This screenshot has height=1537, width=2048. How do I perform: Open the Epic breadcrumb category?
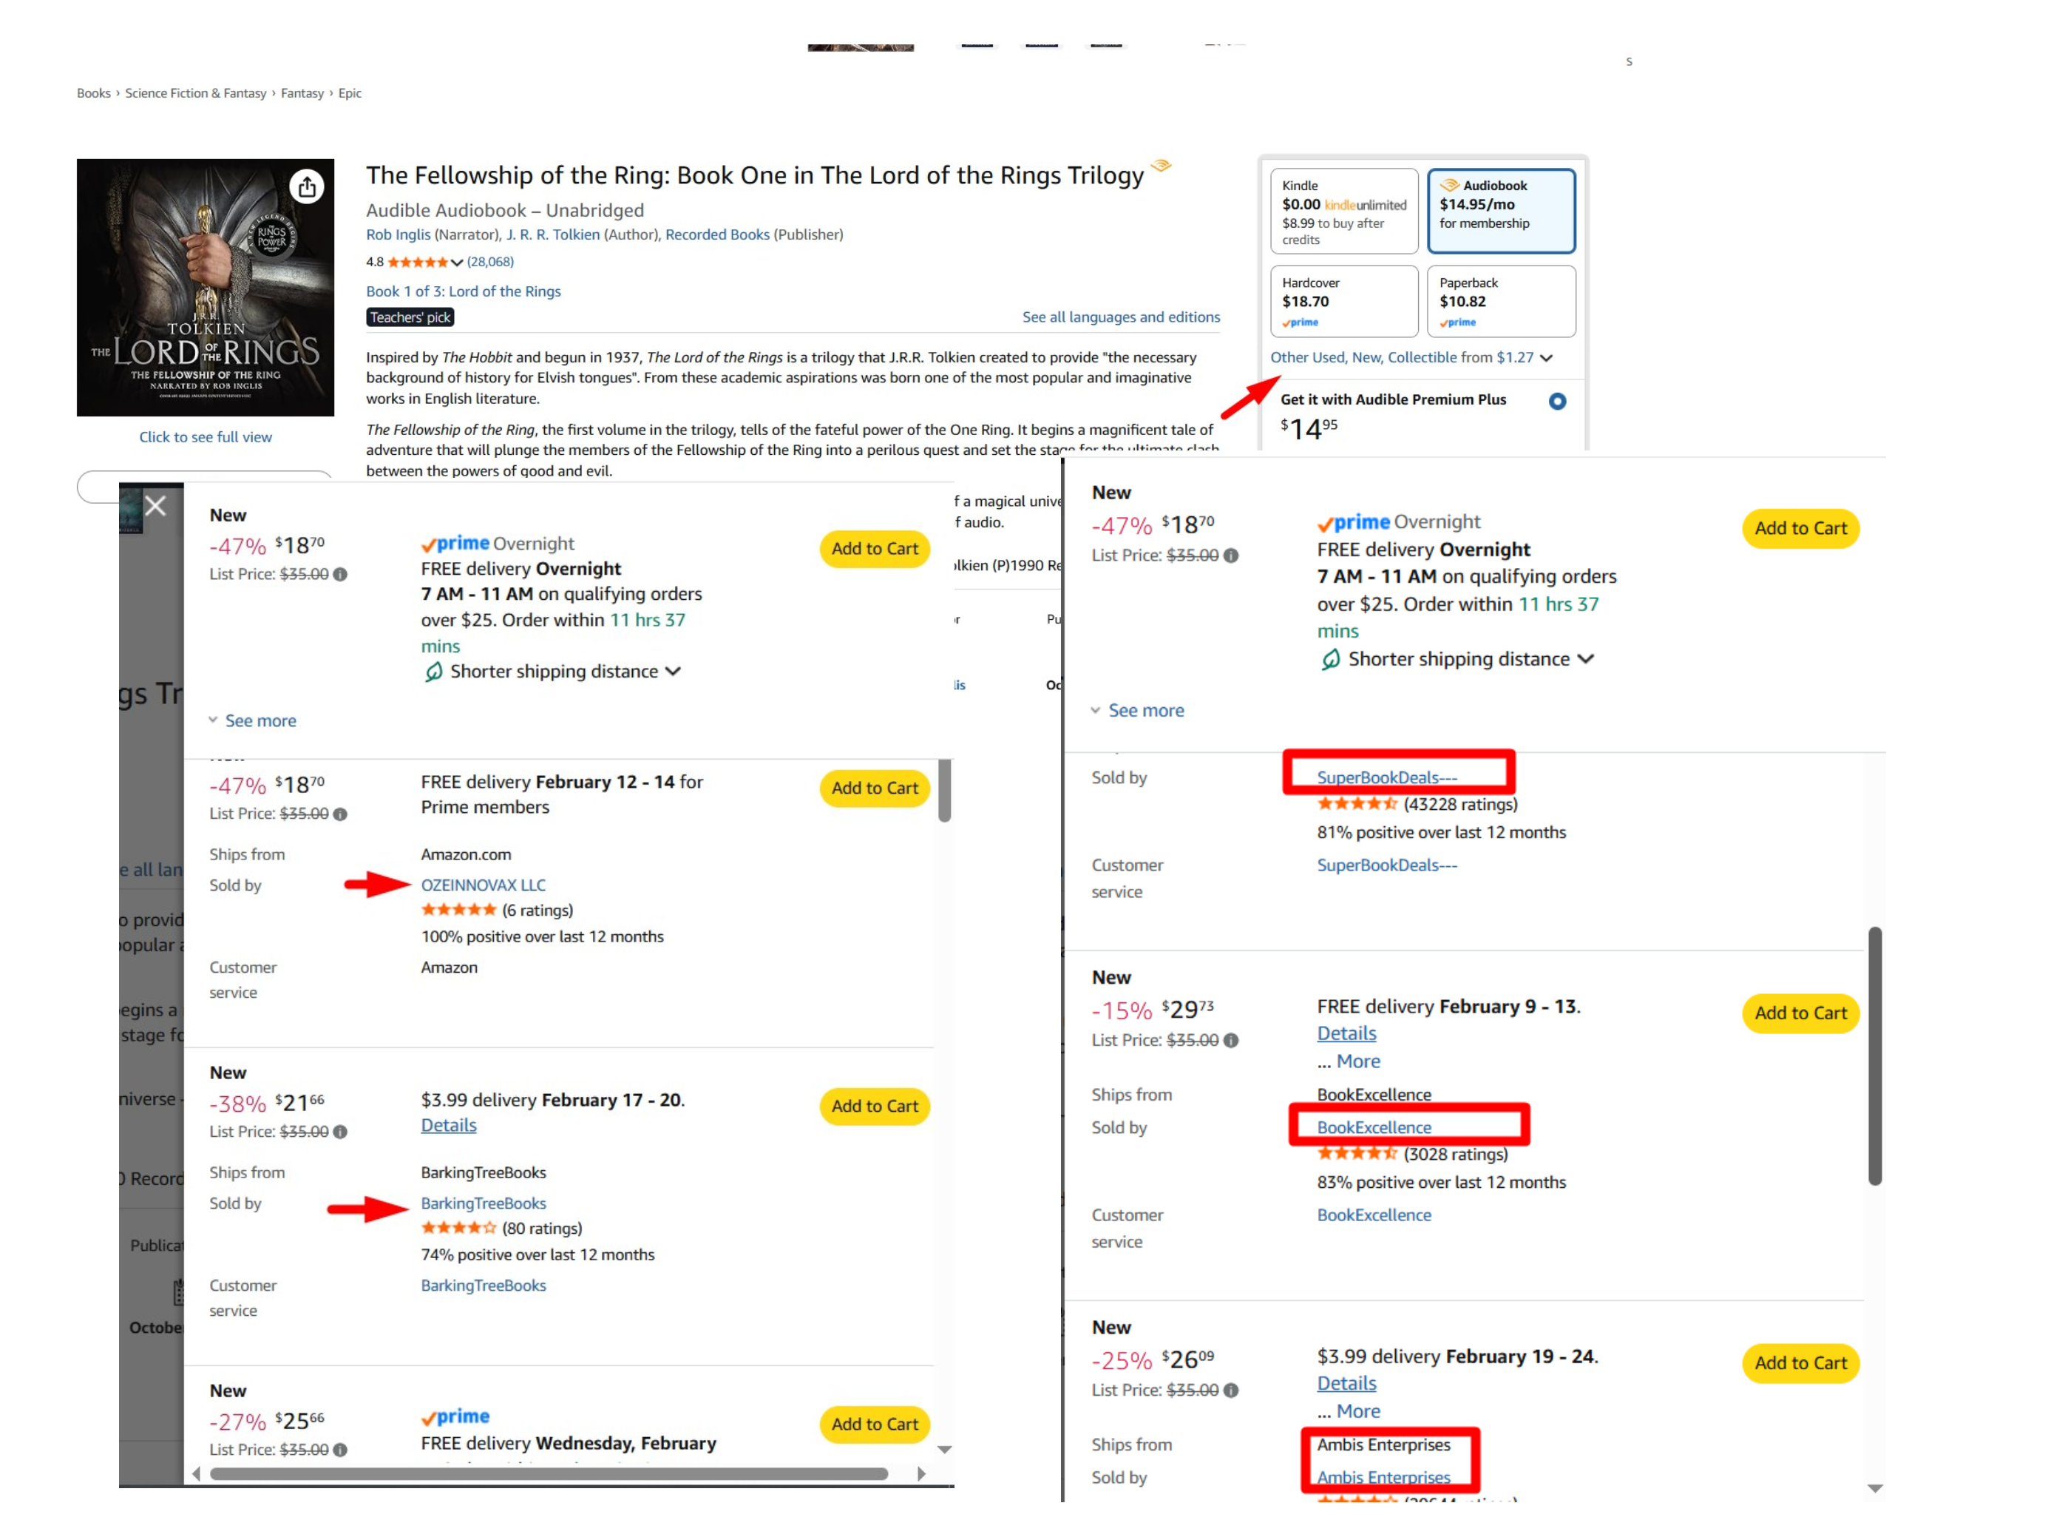(x=349, y=92)
